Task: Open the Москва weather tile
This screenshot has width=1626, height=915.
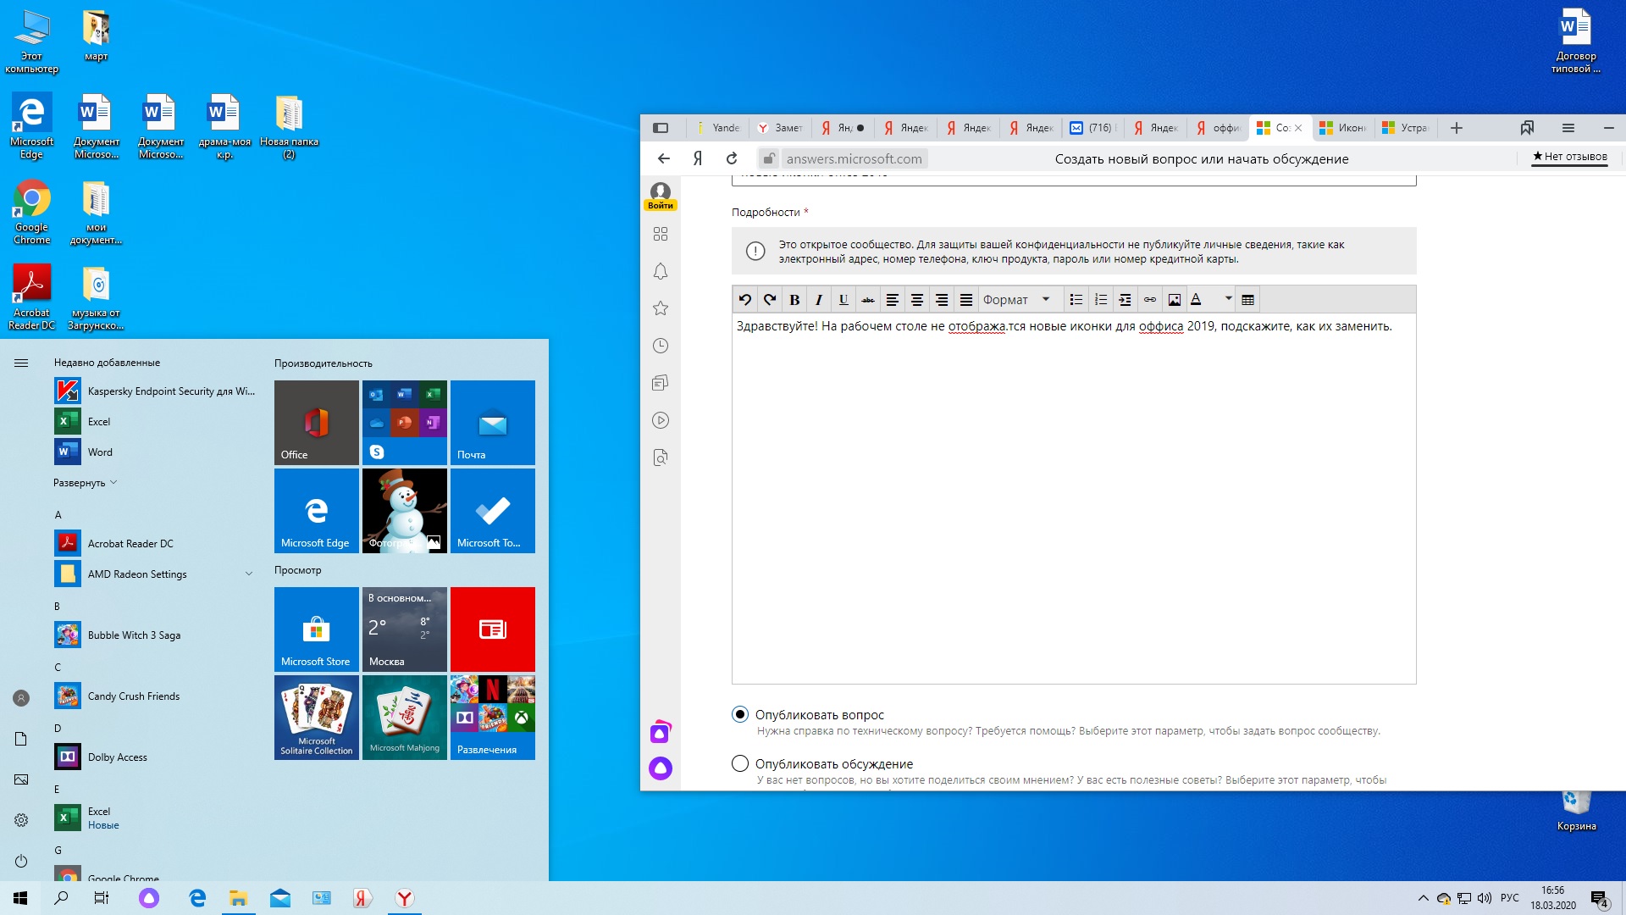Action: click(405, 629)
